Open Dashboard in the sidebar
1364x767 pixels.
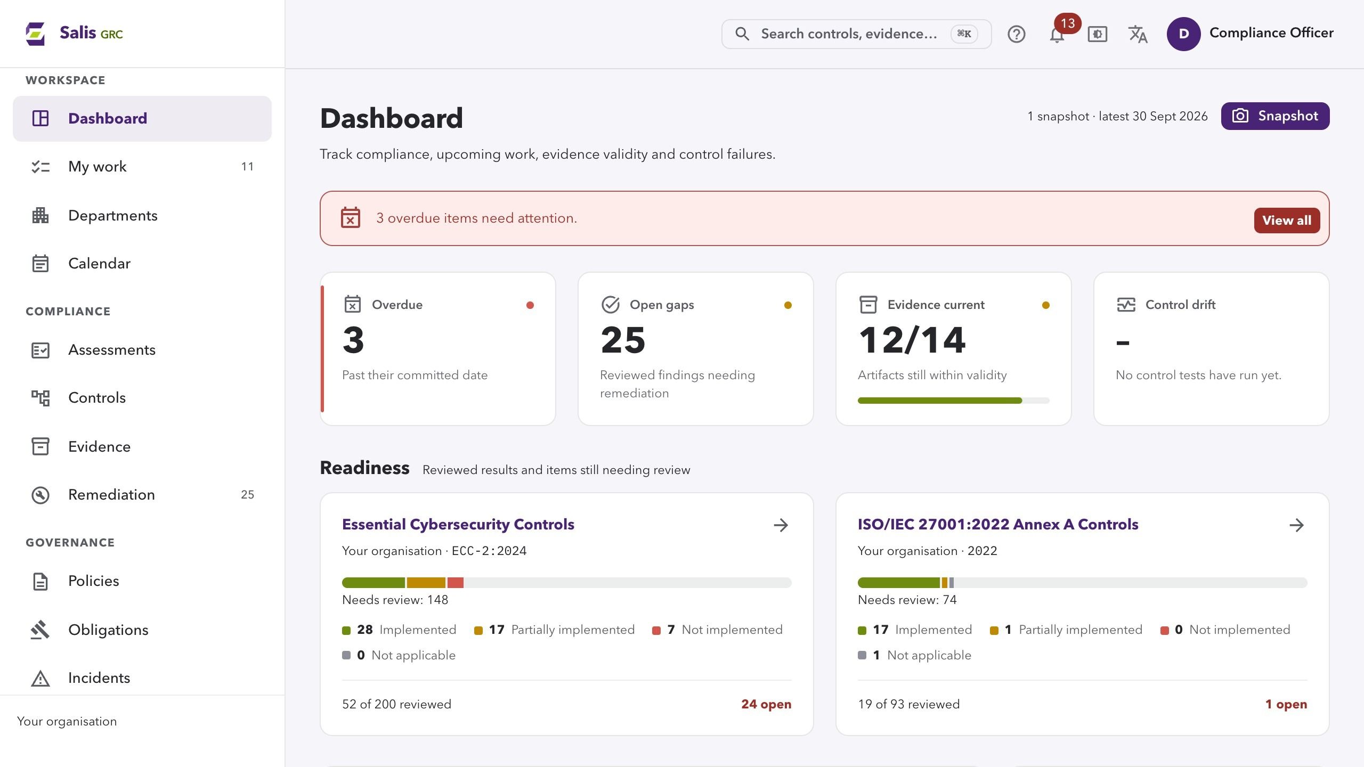pyautogui.click(x=142, y=118)
